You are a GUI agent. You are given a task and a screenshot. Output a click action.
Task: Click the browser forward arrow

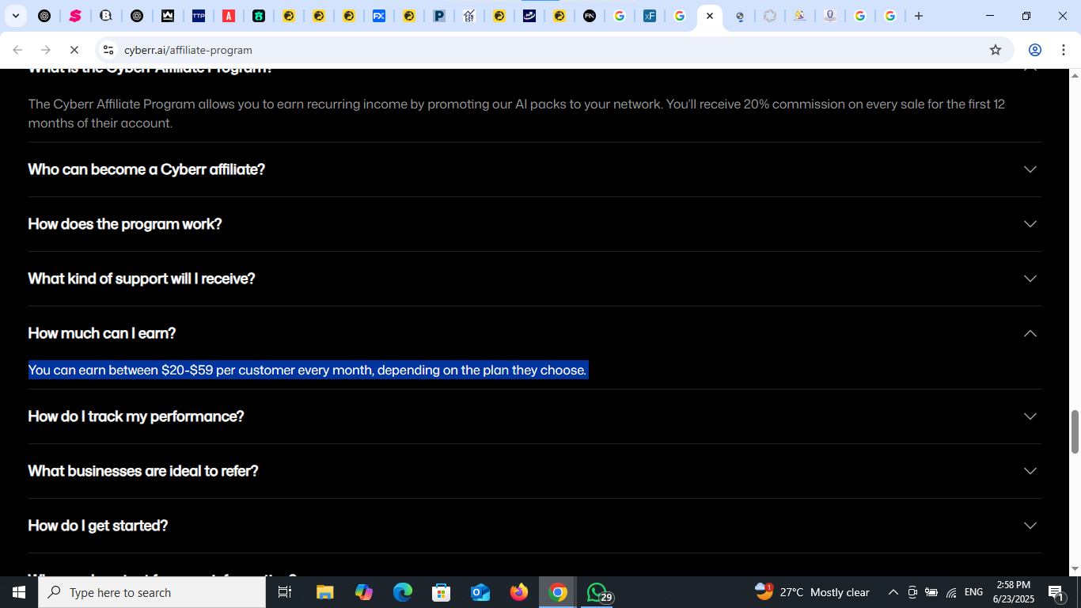tap(46, 50)
